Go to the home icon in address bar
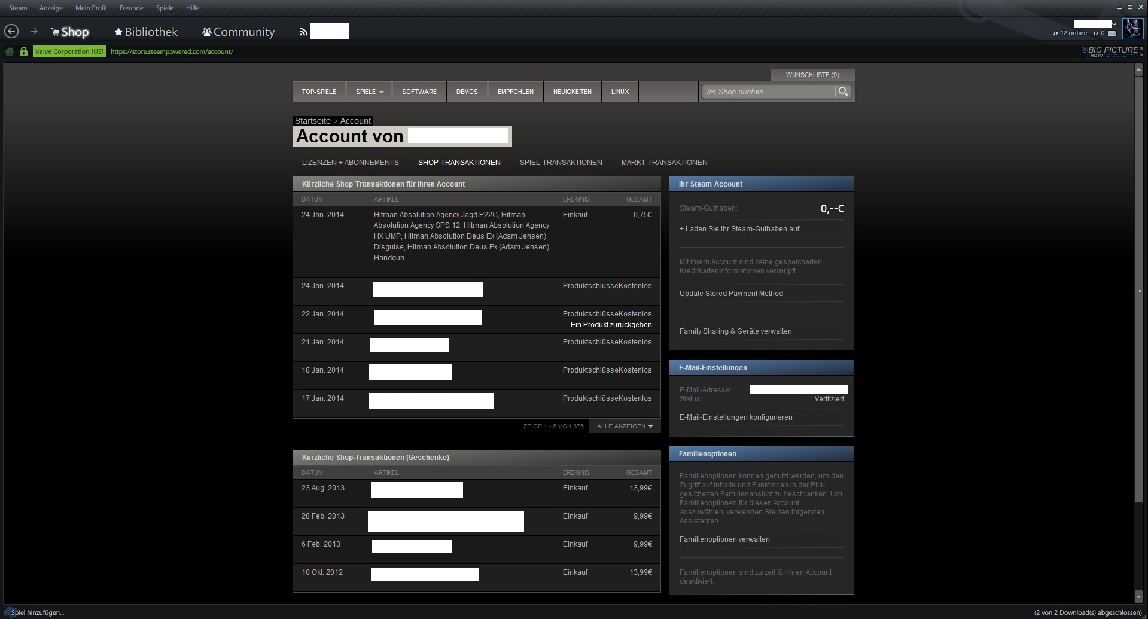Screen dimensions: 1148x619 coord(10,51)
